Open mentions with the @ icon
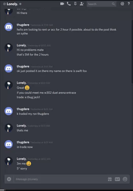This screenshot has height=191, width=133. click(122, 4)
